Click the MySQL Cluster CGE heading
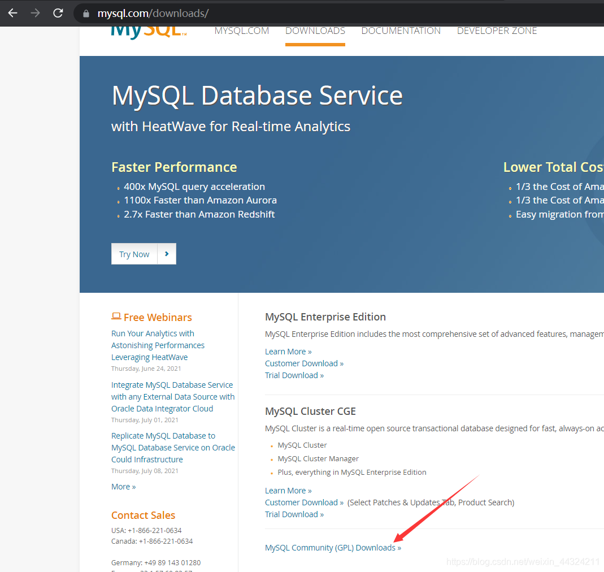The image size is (604, 572). (310, 411)
